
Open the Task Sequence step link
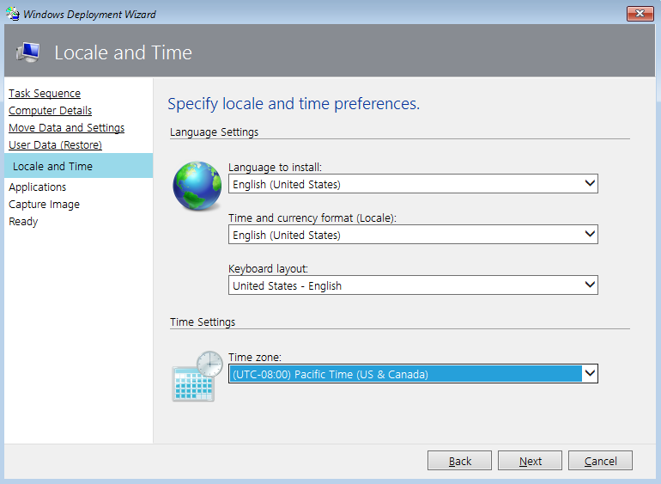tap(45, 94)
